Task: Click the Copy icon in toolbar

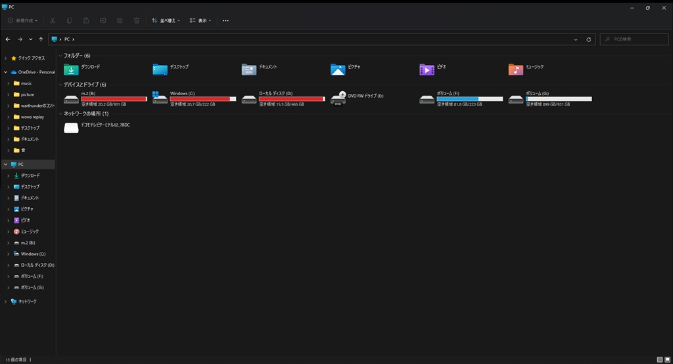Action: [69, 20]
